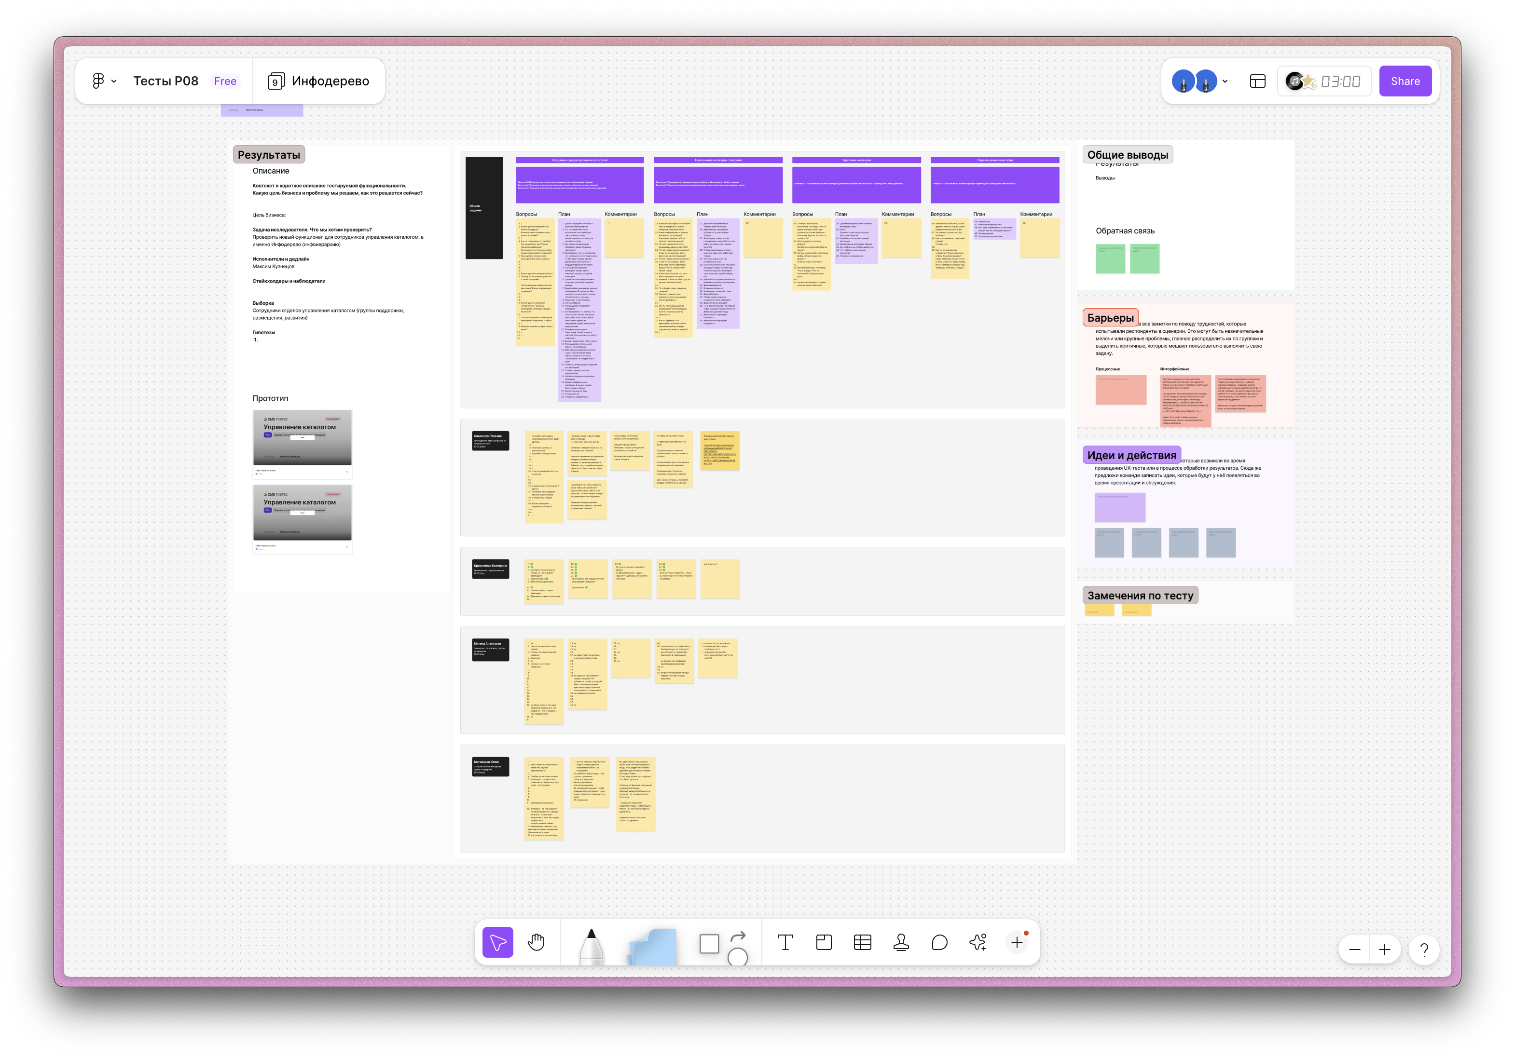
Task: Open pages list Инфодерево
Action: pyautogui.click(x=319, y=81)
